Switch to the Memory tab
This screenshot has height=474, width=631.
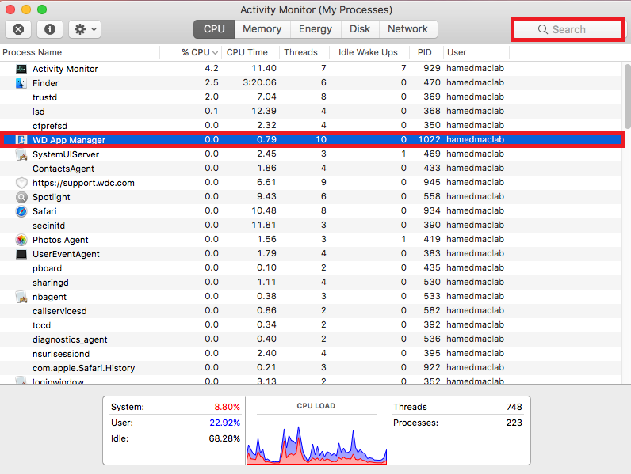262,29
